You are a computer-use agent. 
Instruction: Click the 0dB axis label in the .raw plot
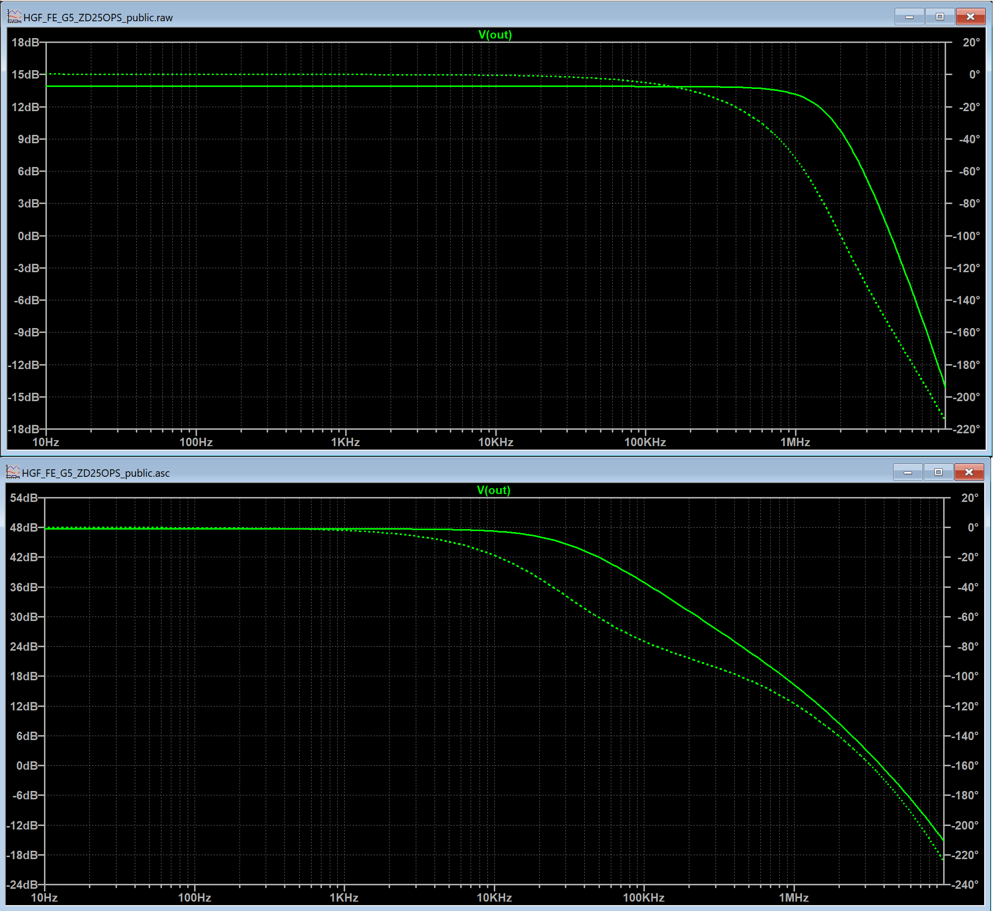coord(29,236)
